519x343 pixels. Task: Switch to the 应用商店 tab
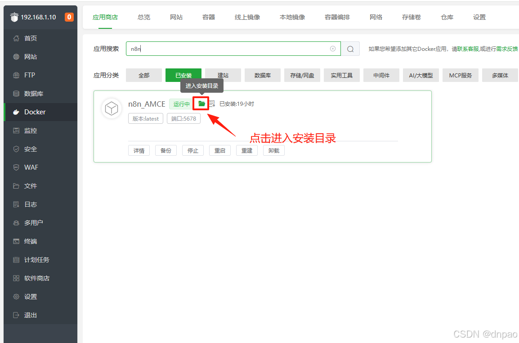click(105, 17)
